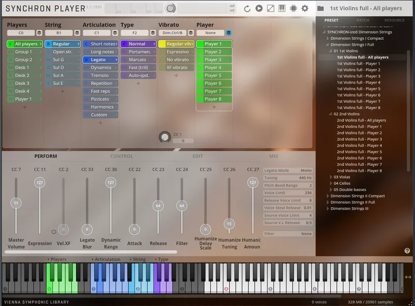Click the reload refresh icon in top toolbar
Screen dimensions: 415x306
[x=247, y=8]
